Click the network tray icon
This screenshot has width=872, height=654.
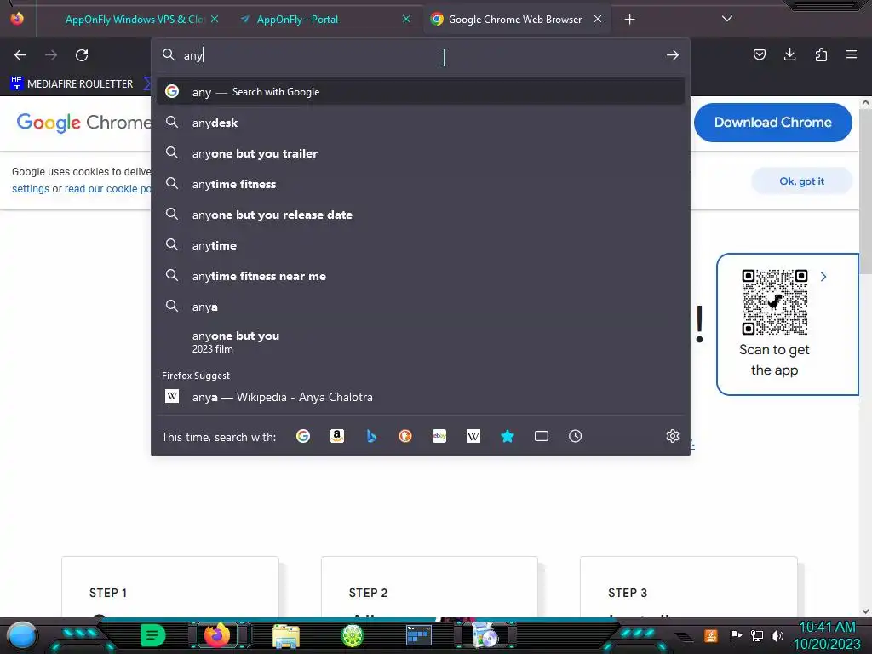coord(757,635)
